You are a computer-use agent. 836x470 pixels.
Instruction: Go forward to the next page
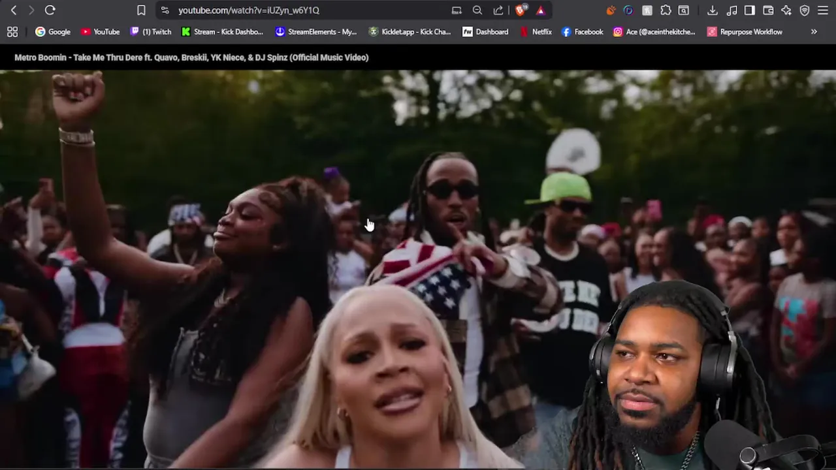coord(31,10)
